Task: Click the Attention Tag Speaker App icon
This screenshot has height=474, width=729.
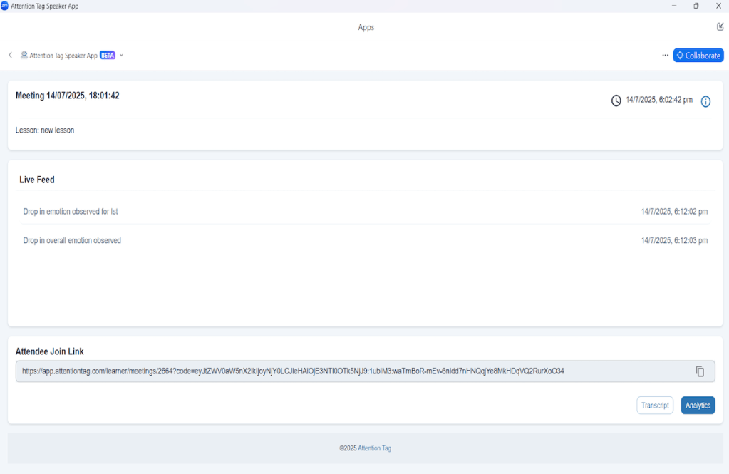Action: pyautogui.click(x=24, y=55)
